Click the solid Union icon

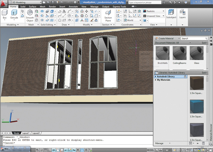(x=42, y=11)
